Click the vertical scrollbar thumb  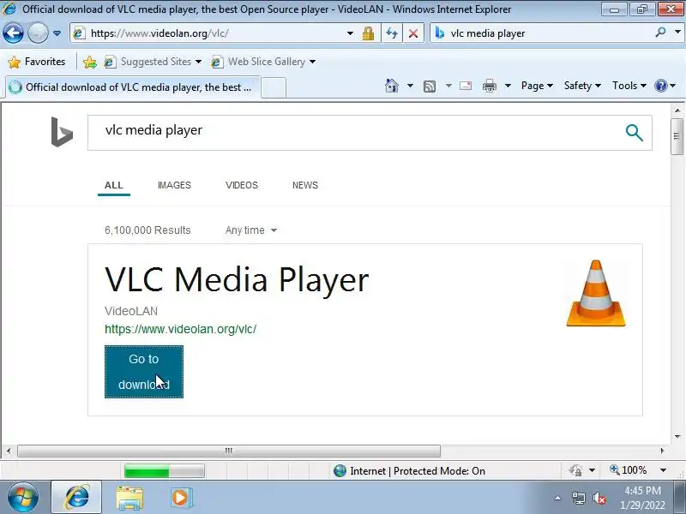[677, 136]
